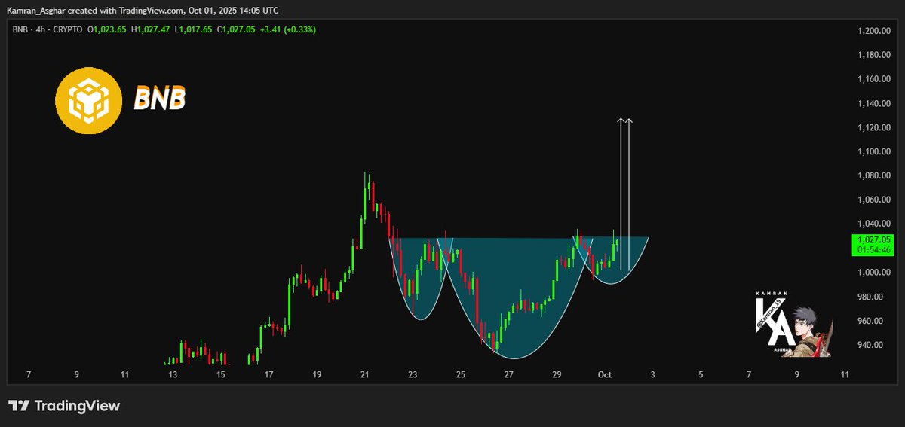Click the low value L1,017.65
This screenshot has height=427, width=905.
tap(195, 29)
